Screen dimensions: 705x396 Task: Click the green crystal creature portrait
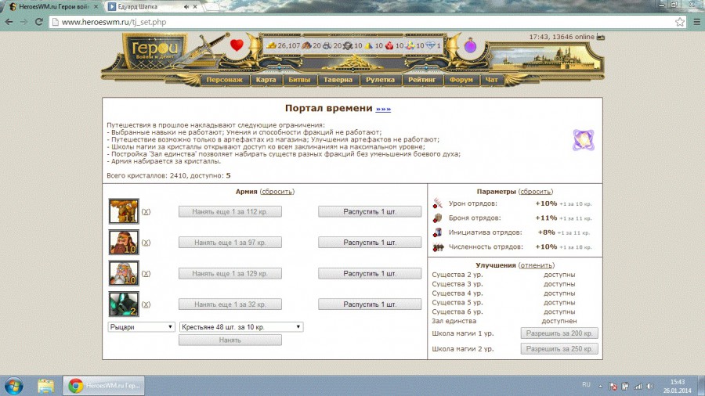124,304
